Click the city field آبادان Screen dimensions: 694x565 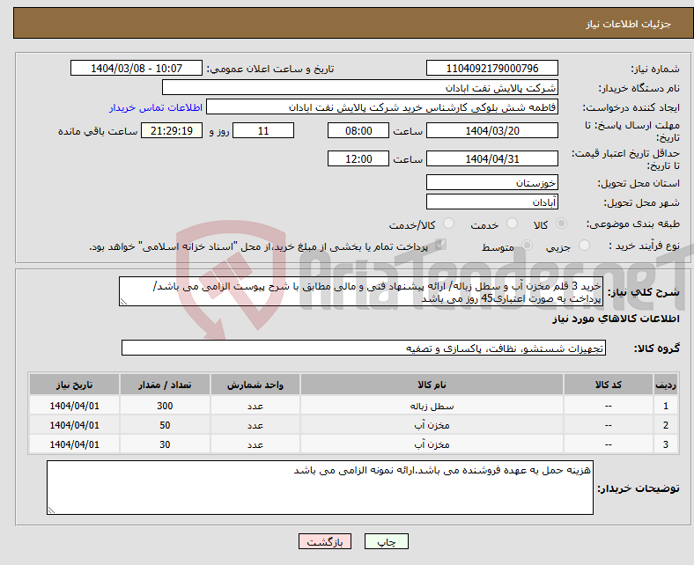click(x=492, y=202)
